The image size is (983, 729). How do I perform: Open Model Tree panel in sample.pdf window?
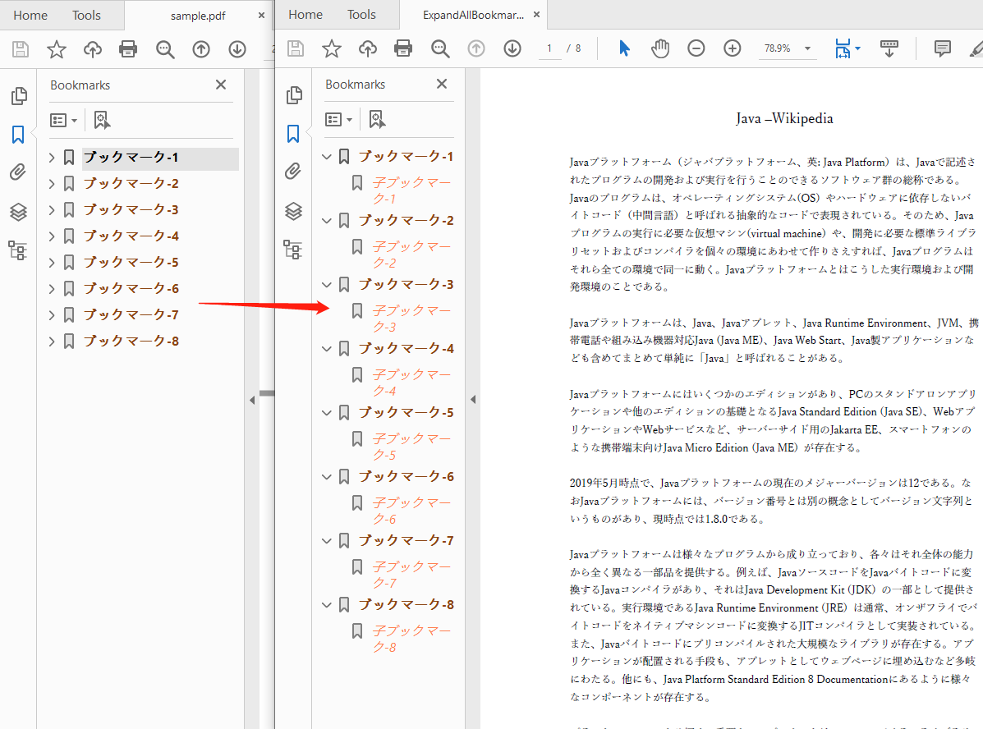click(x=17, y=250)
